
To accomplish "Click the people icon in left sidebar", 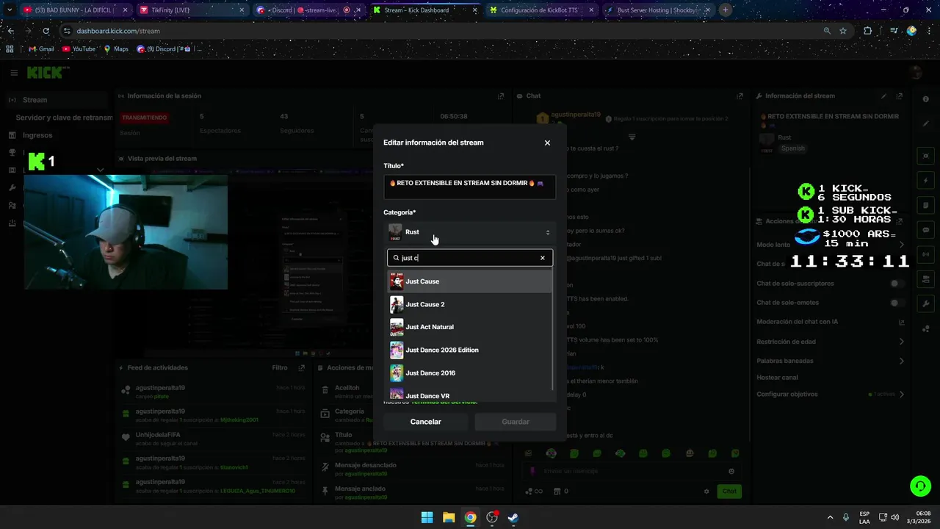I will [12, 206].
